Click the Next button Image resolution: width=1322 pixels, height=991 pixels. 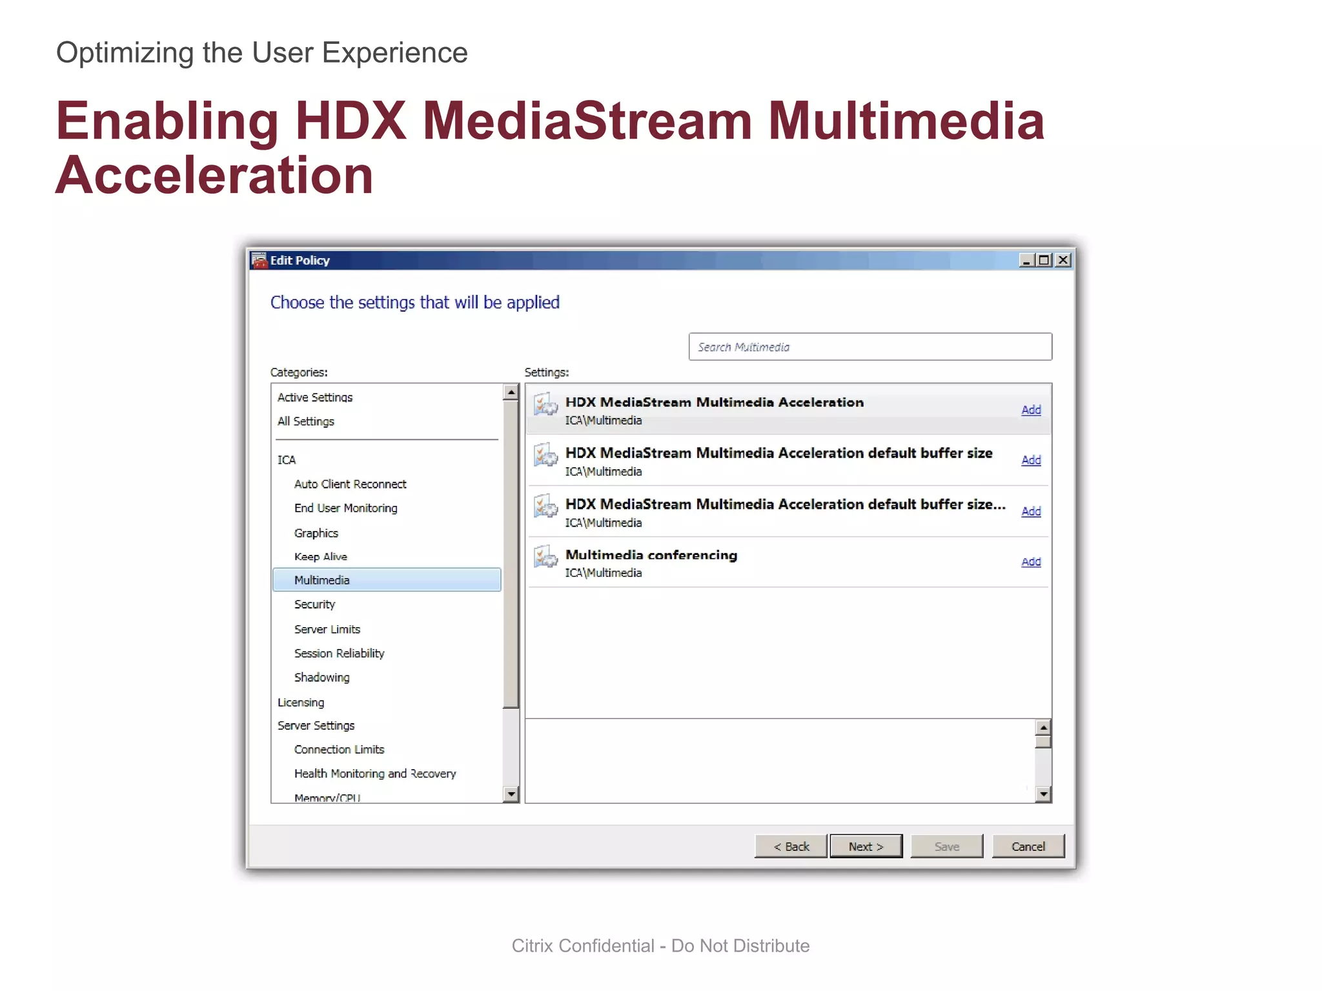[x=866, y=846]
